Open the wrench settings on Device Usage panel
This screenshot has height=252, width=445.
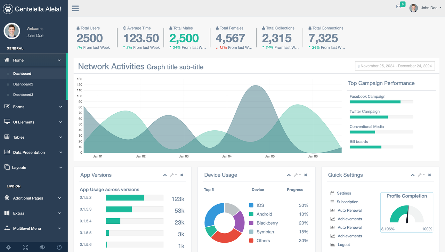297,175
